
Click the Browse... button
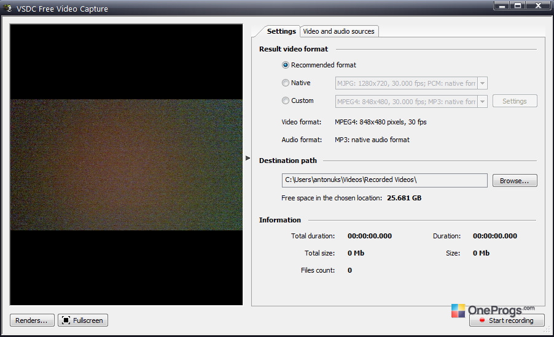tap(515, 181)
